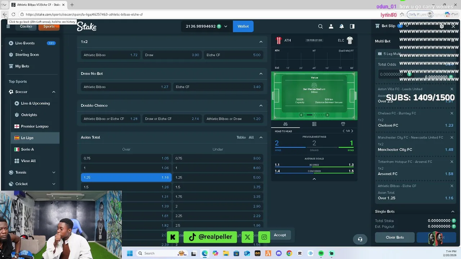461x259 pixels.
Task: Pick Elche CF 3.40 Draw No Bet
Action: coord(218,87)
